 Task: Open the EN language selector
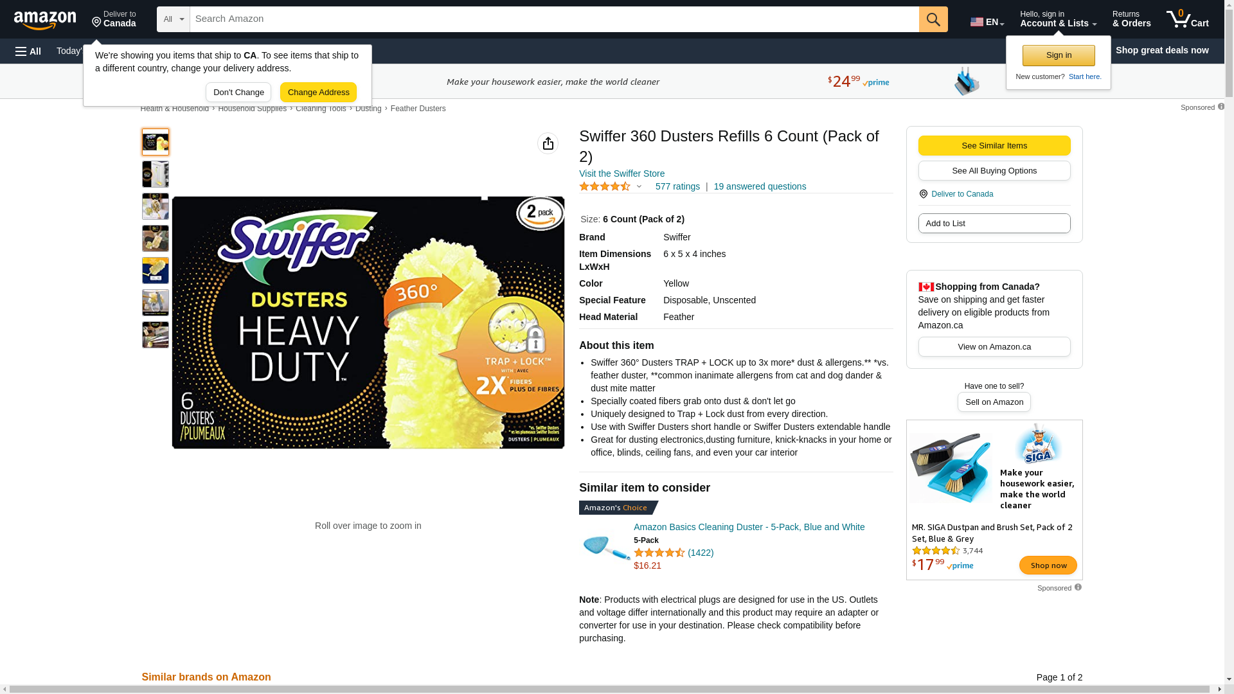[987, 22]
